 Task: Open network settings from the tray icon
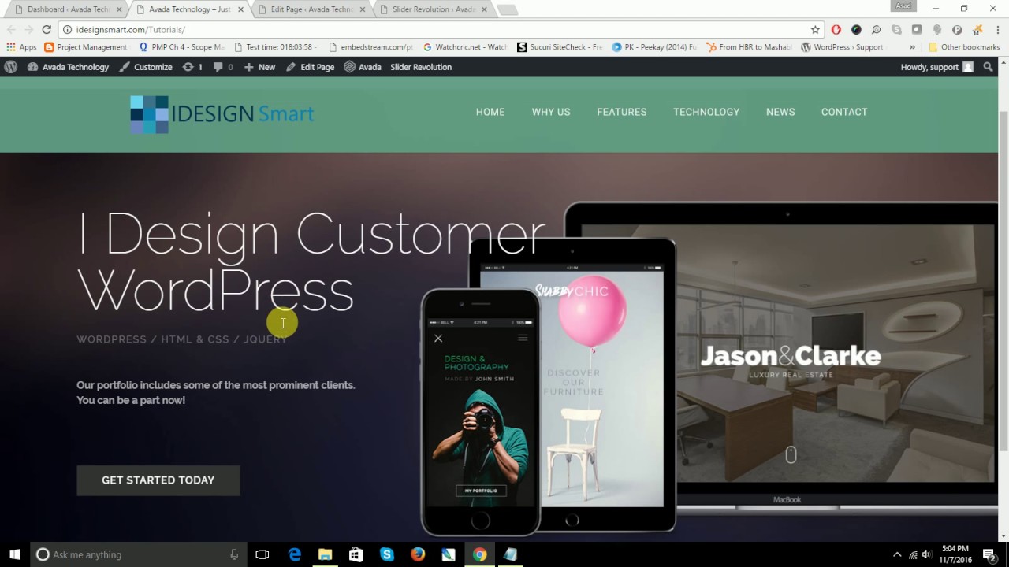point(913,554)
